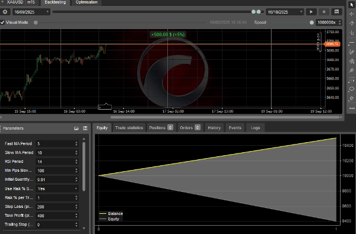The width and height of the screenshot is (356, 234).
Task: Switch to the Backtesting tab
Action: point(55,2)
